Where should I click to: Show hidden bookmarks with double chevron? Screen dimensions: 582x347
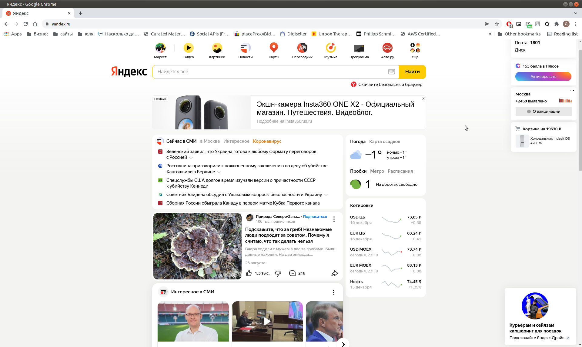[490, 34]
